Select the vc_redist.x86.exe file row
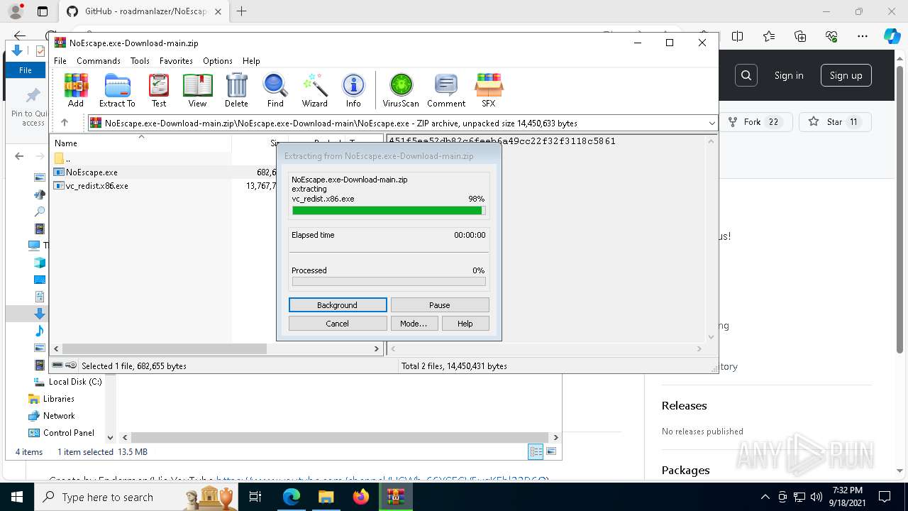This screenshot has height=511, width=908. 165,186
